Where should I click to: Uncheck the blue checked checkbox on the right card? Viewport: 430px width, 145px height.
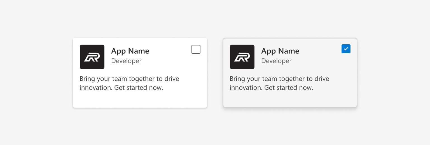click(346, 49)
